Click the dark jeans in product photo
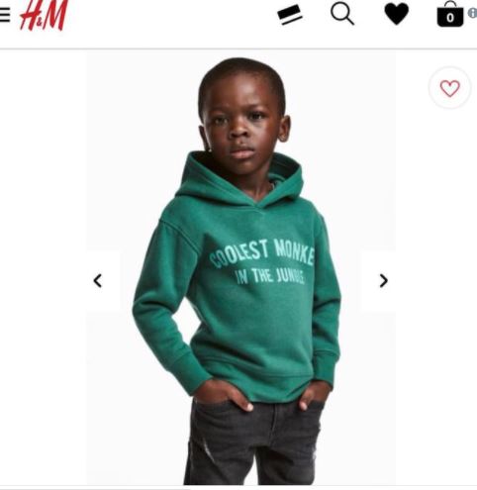This screenshot has height=490, width=477. pyautogui.click(x=252, y=442)
